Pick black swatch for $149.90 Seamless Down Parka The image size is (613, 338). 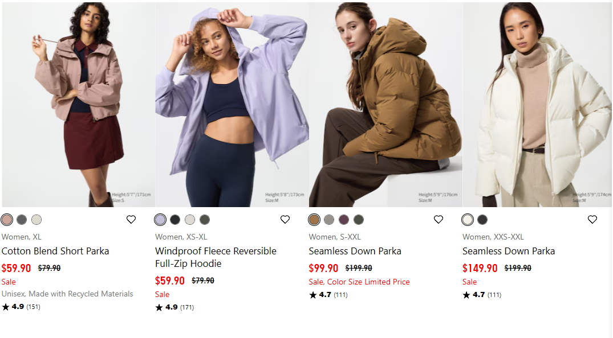click(x=482, y=220)
